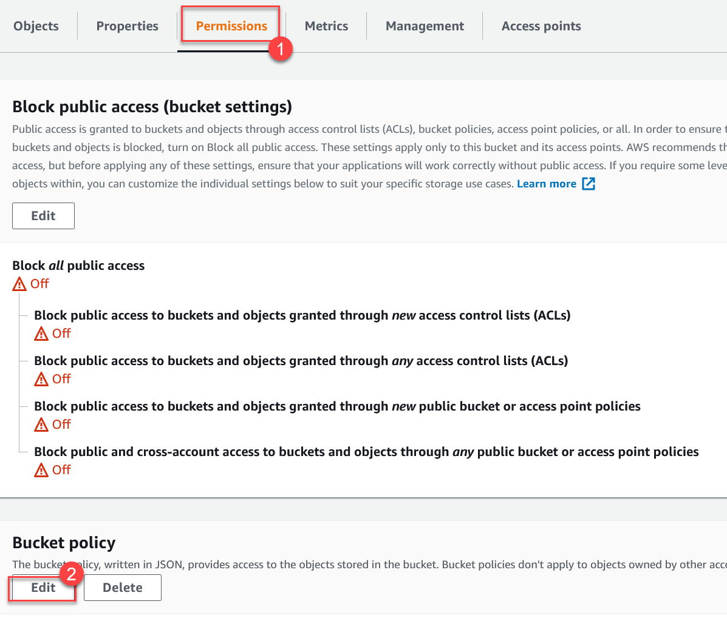
Task: Select the Permissions tab
Action: 231,26
